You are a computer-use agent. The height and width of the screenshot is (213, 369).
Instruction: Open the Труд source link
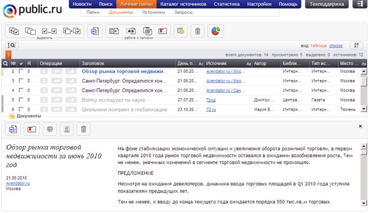[x=211, y=100]
